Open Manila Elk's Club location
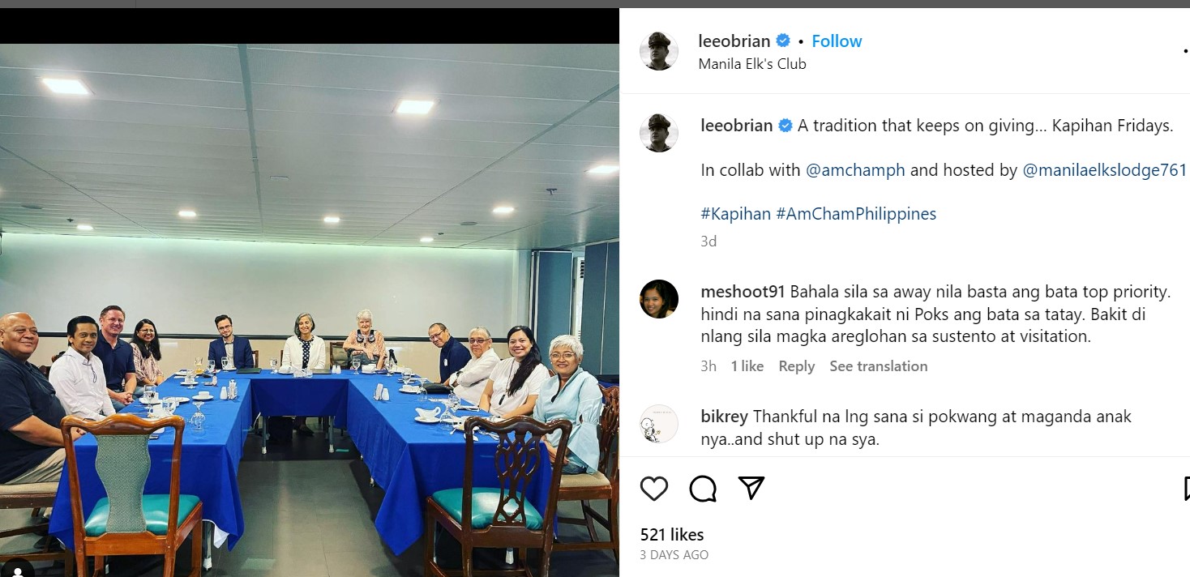Image resolution: width=1190 pixels, height=577 pixels. [752, 64]
